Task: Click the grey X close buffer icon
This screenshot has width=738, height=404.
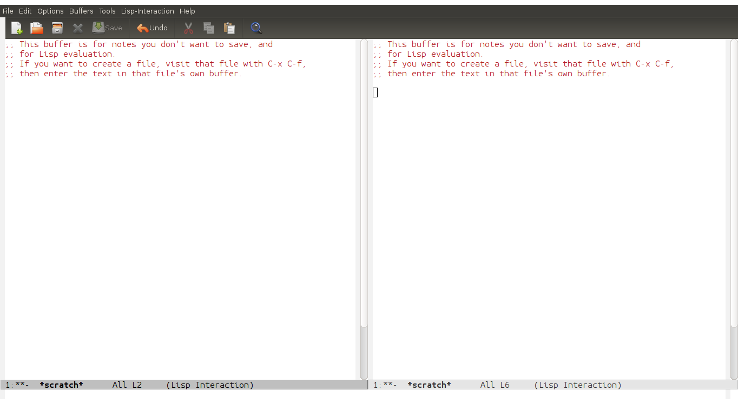Action: [x=78, y=28]
